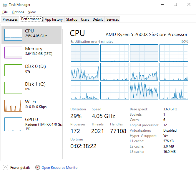The width and height of the screenshot is (196, 175).
Task: Open the Options menu
Action: coord(18,12)
